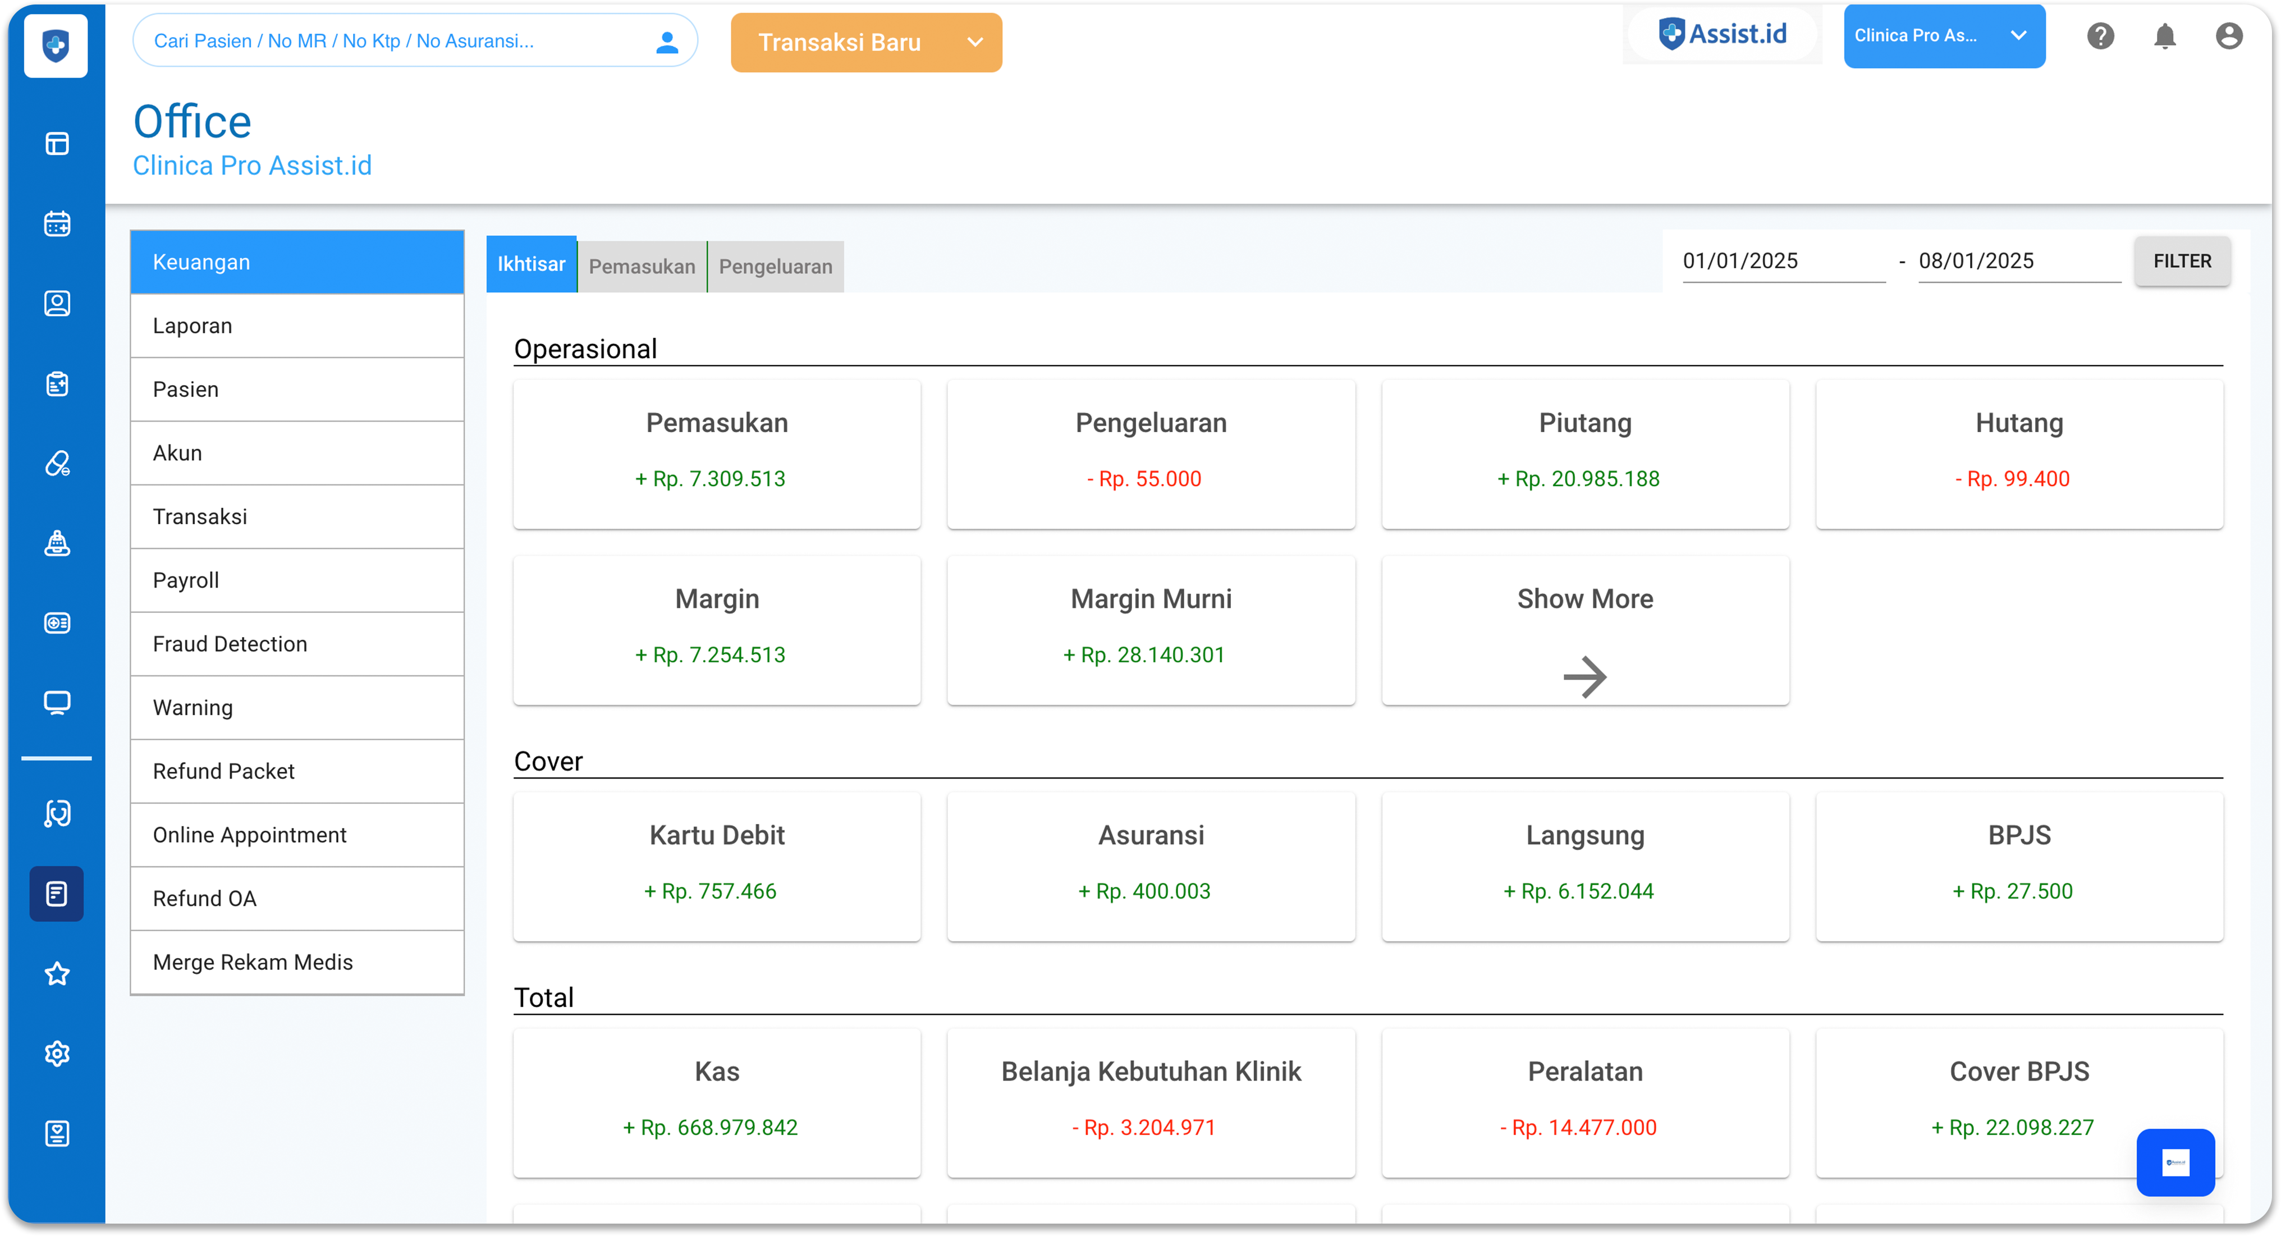Image resolution: width=2281 pixels, height=1236 pixels.
Task: Select Laporan in the Office menu
Action: (297, 326)
